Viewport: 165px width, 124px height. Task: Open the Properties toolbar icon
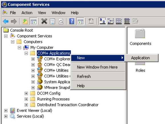click(x=52, y=21)
